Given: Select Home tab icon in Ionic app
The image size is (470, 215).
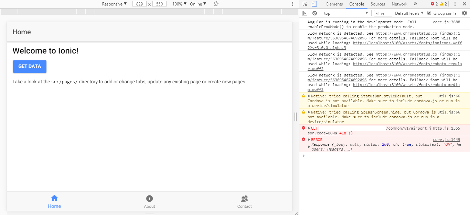Looking at the screenshot, I should (54, 198).
